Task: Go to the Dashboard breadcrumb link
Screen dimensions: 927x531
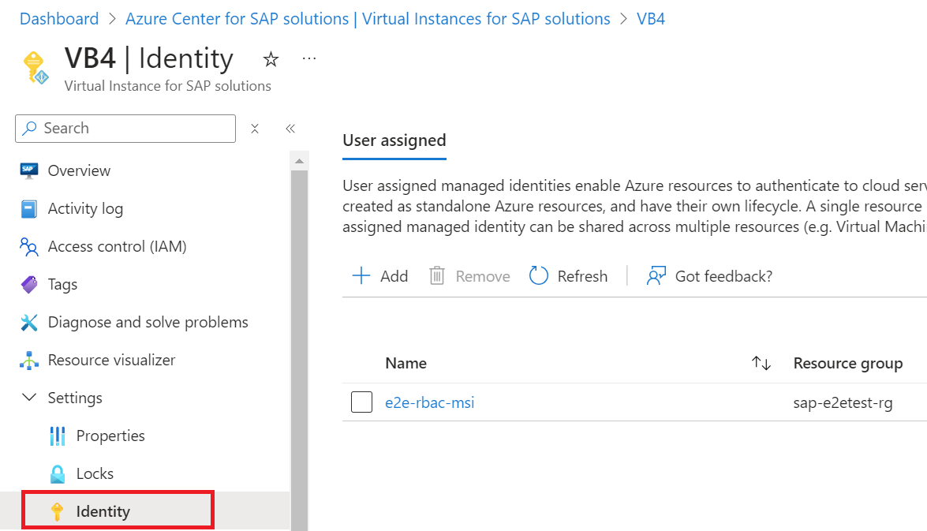Action: click(x=59, y=19)
